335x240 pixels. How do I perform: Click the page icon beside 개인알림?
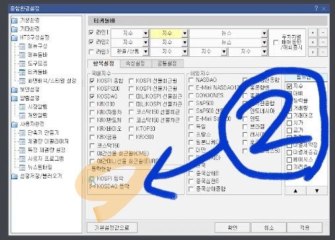(x=23, y=116)
